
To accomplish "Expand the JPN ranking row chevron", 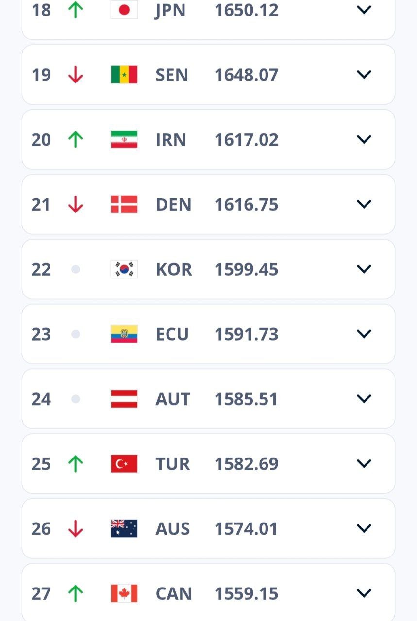I will point(364,10).
